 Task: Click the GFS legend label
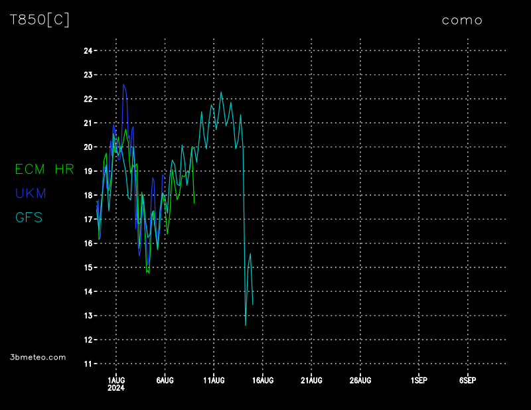[x=29, y=217]
